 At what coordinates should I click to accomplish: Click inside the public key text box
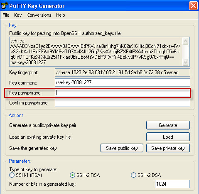[x=96, y=52]
